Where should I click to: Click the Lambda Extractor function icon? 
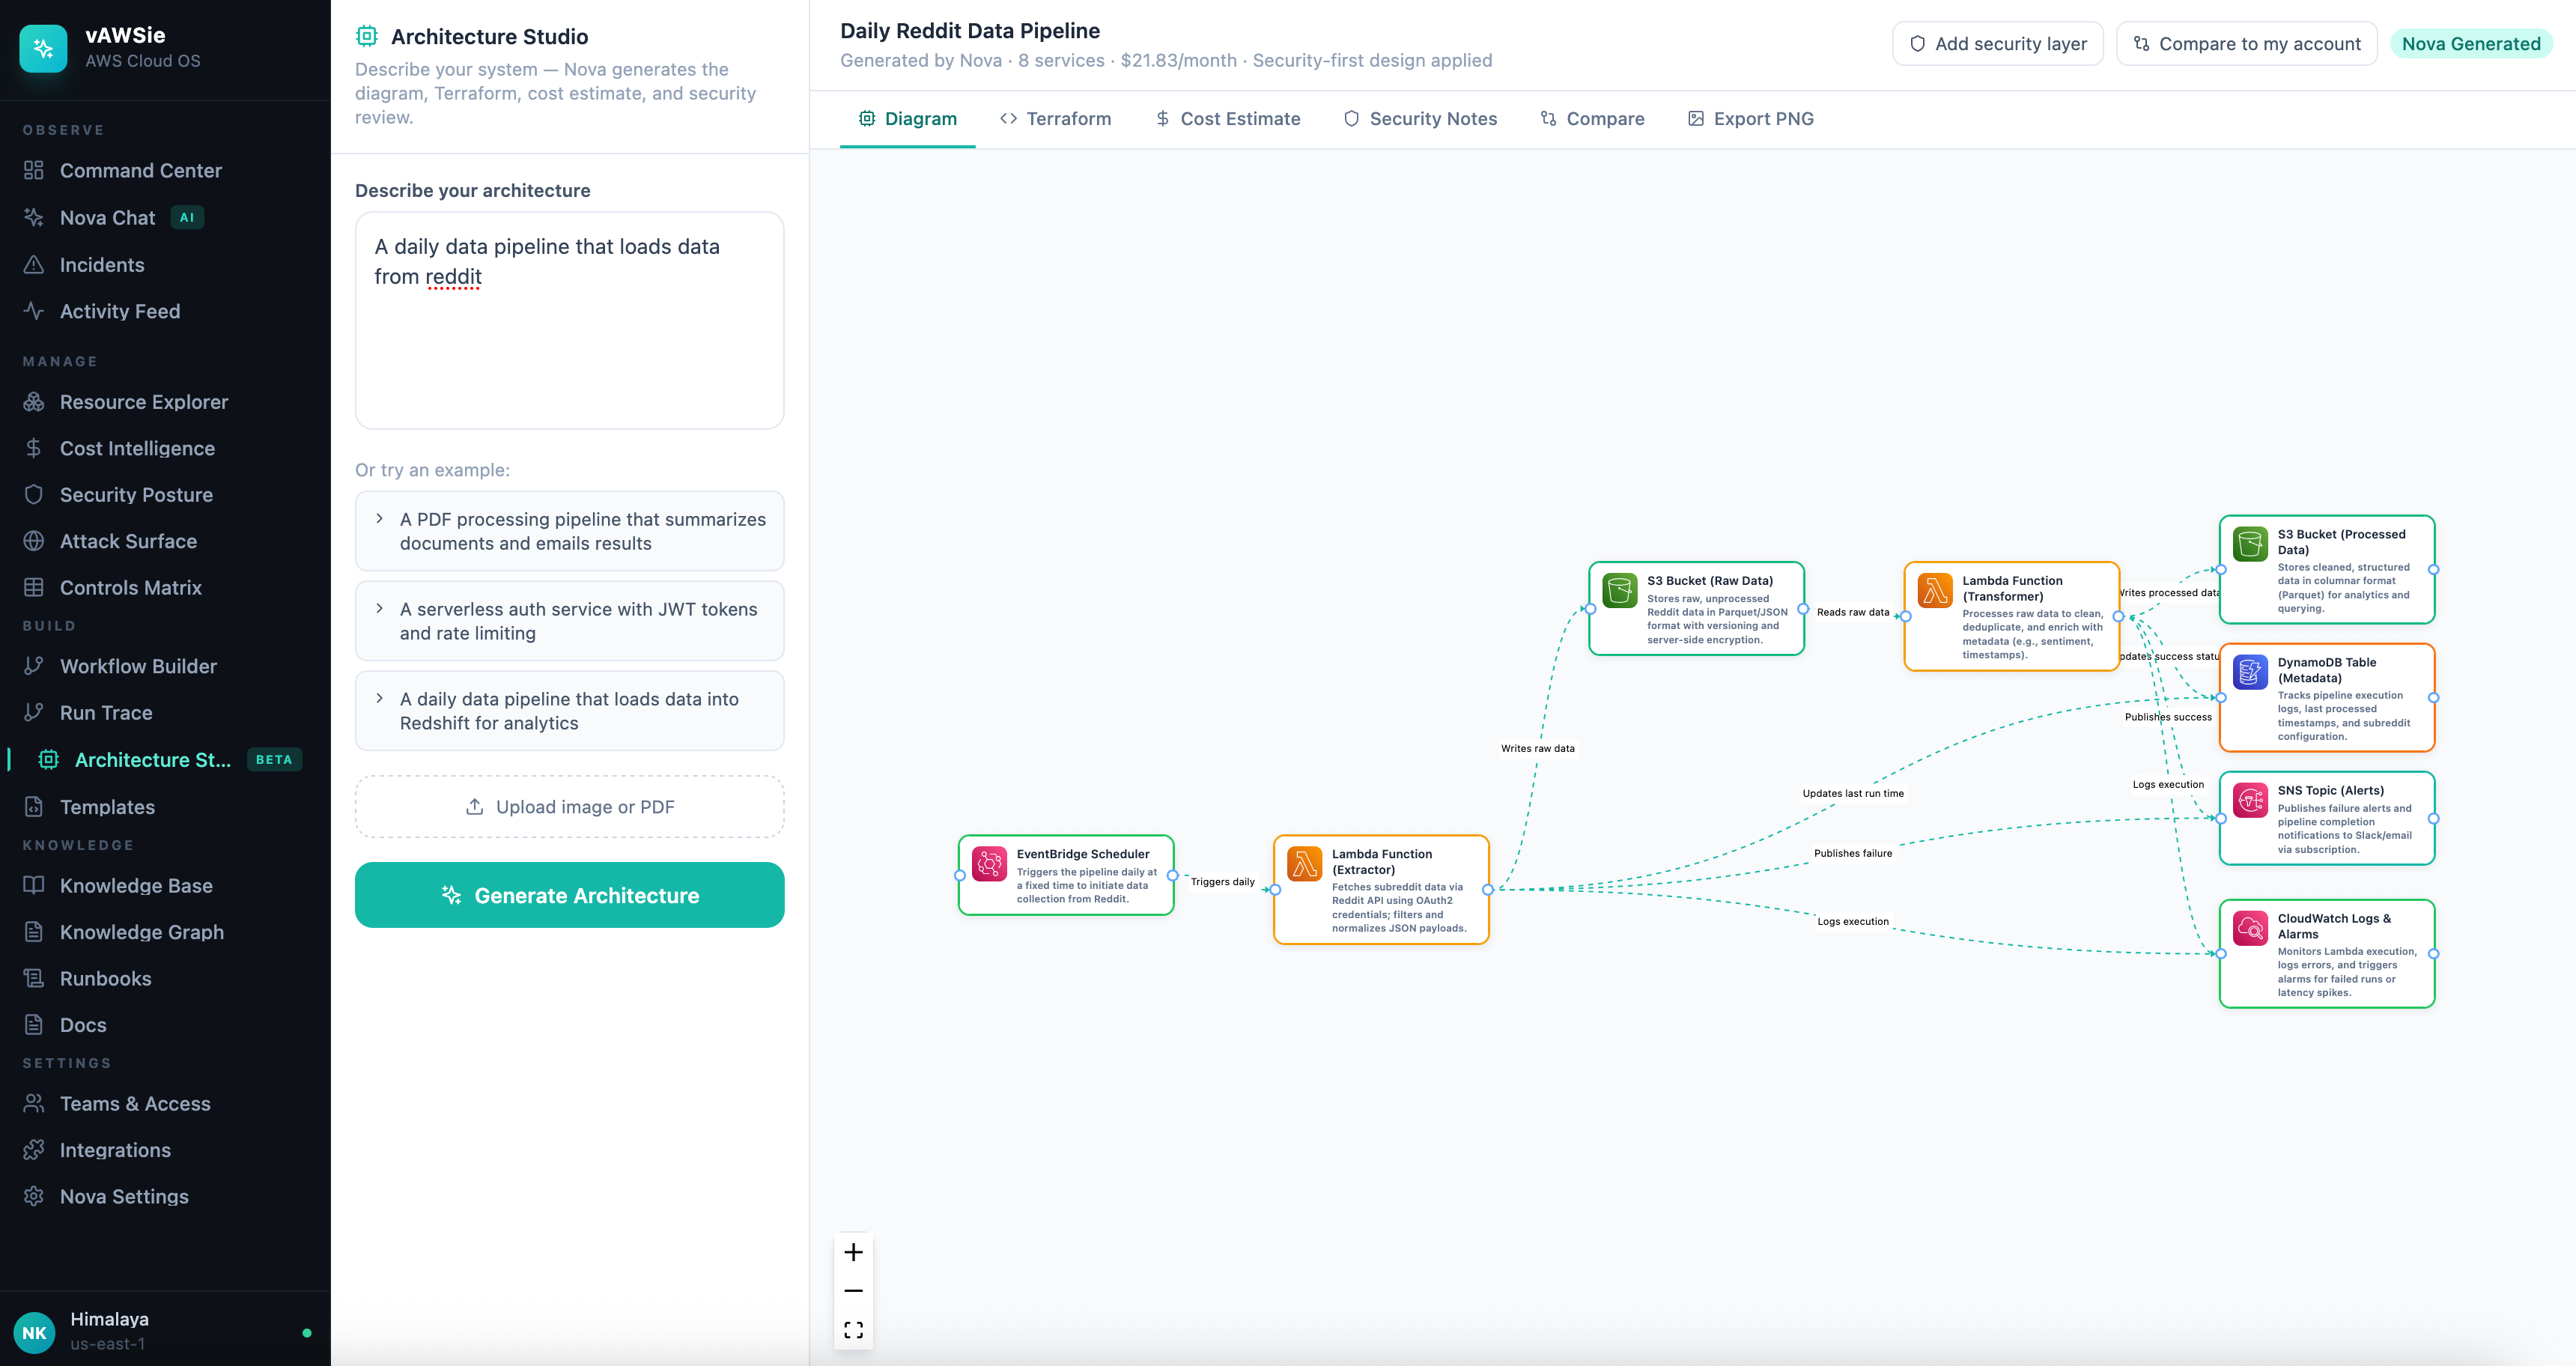coord(1304,863)
